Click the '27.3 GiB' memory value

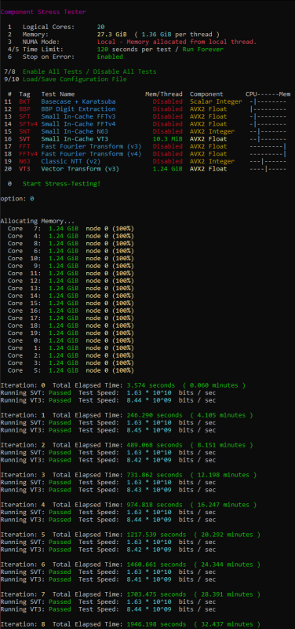pyautogui.click(x=111, y=35)
